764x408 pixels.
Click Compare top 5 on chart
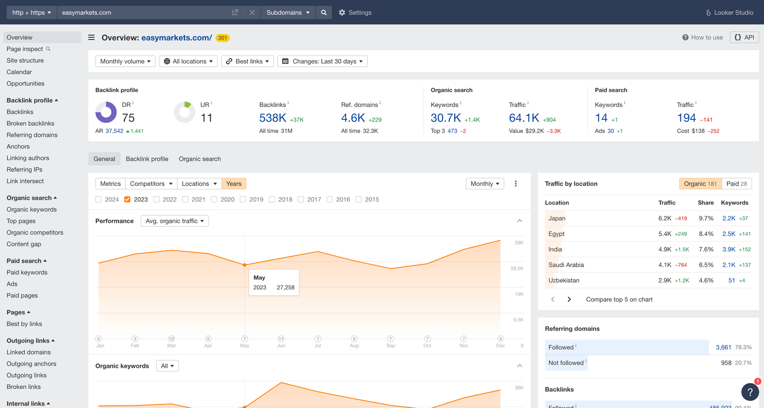click(619, 299)
